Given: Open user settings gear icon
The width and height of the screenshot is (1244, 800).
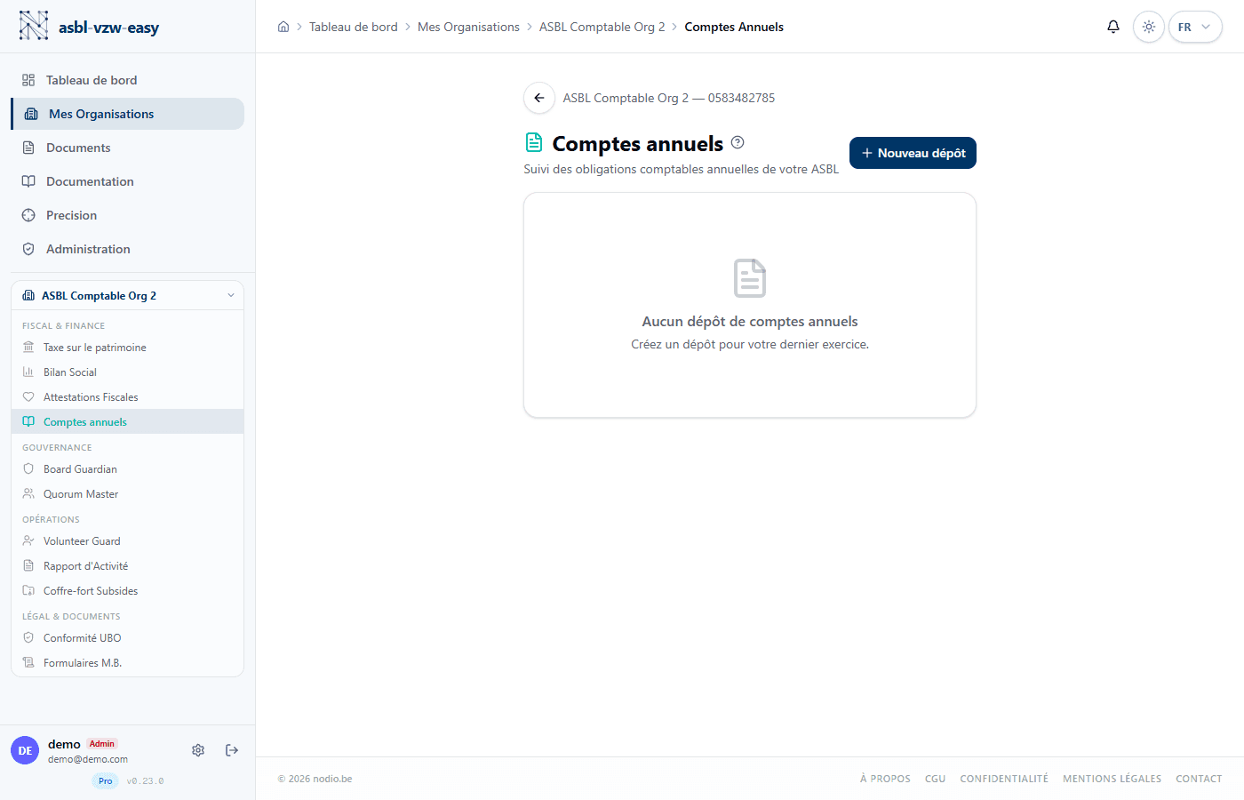Looking at the screenshot, I should pyautogui.click(x=198, y=750).
